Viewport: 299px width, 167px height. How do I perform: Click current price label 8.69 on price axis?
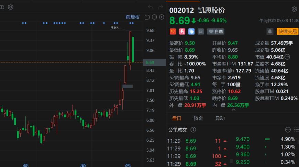tap(154, 62)
